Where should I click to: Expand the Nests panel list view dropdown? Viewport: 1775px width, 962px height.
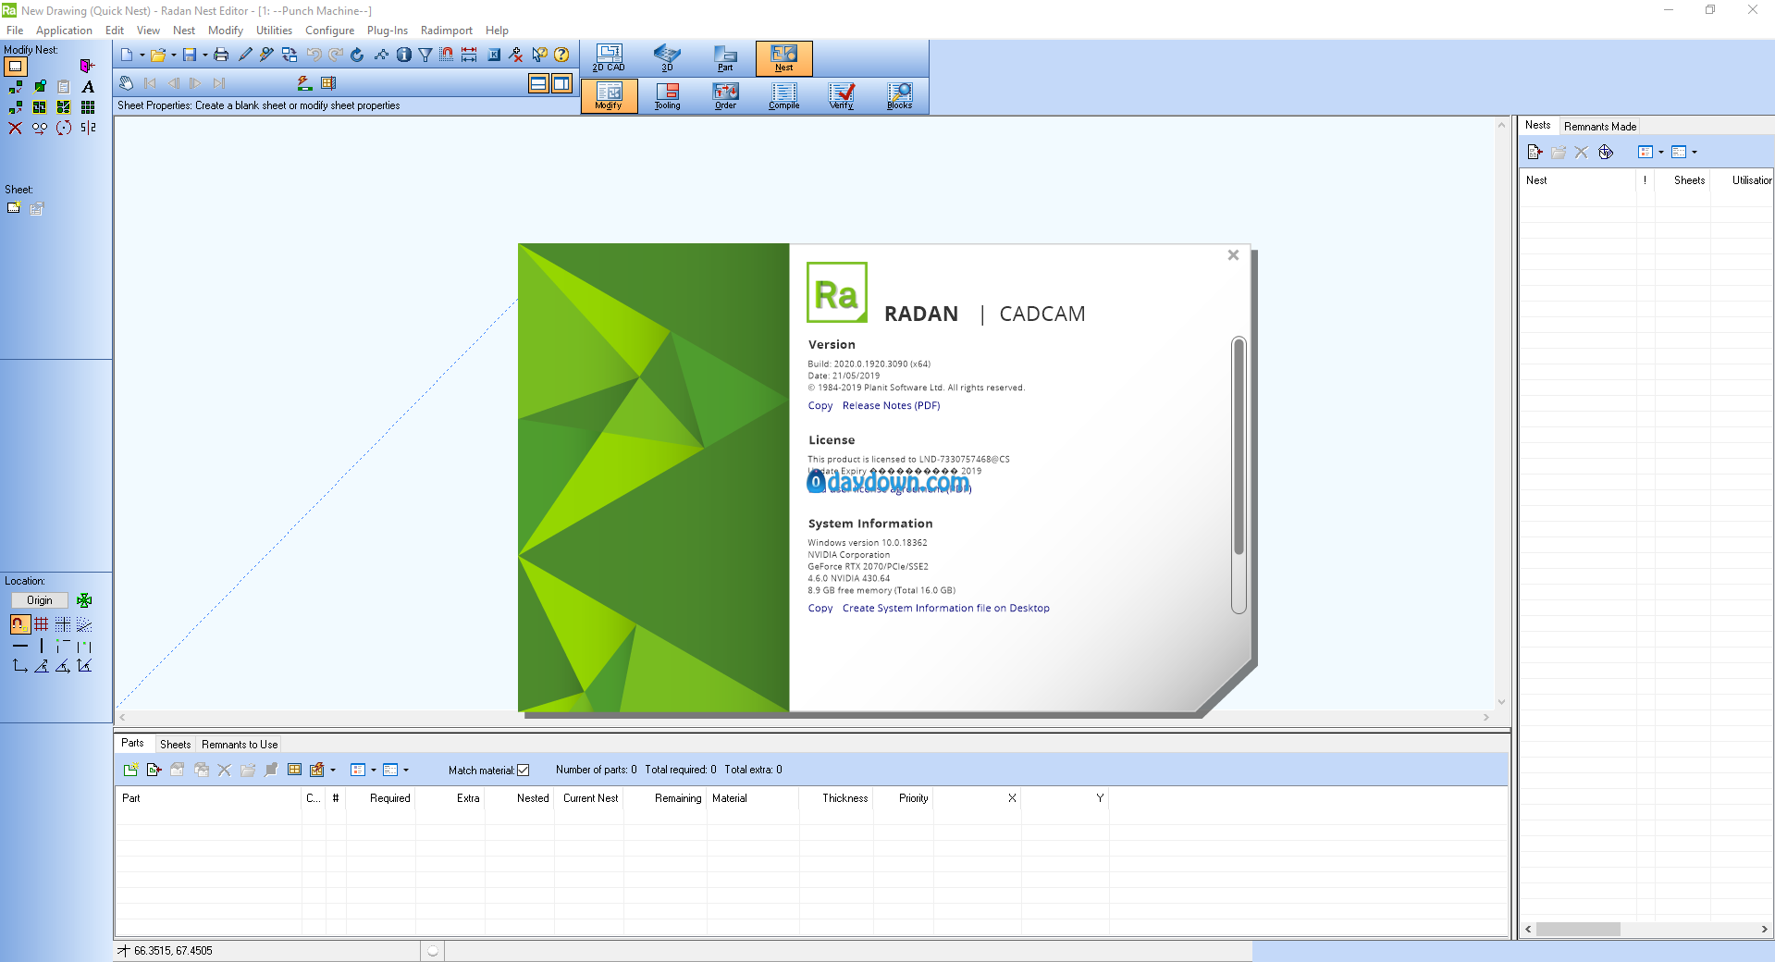[x=1661, y=152]
